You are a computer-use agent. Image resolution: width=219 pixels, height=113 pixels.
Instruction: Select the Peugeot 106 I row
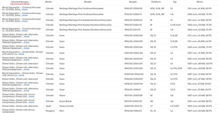[109, 111]
